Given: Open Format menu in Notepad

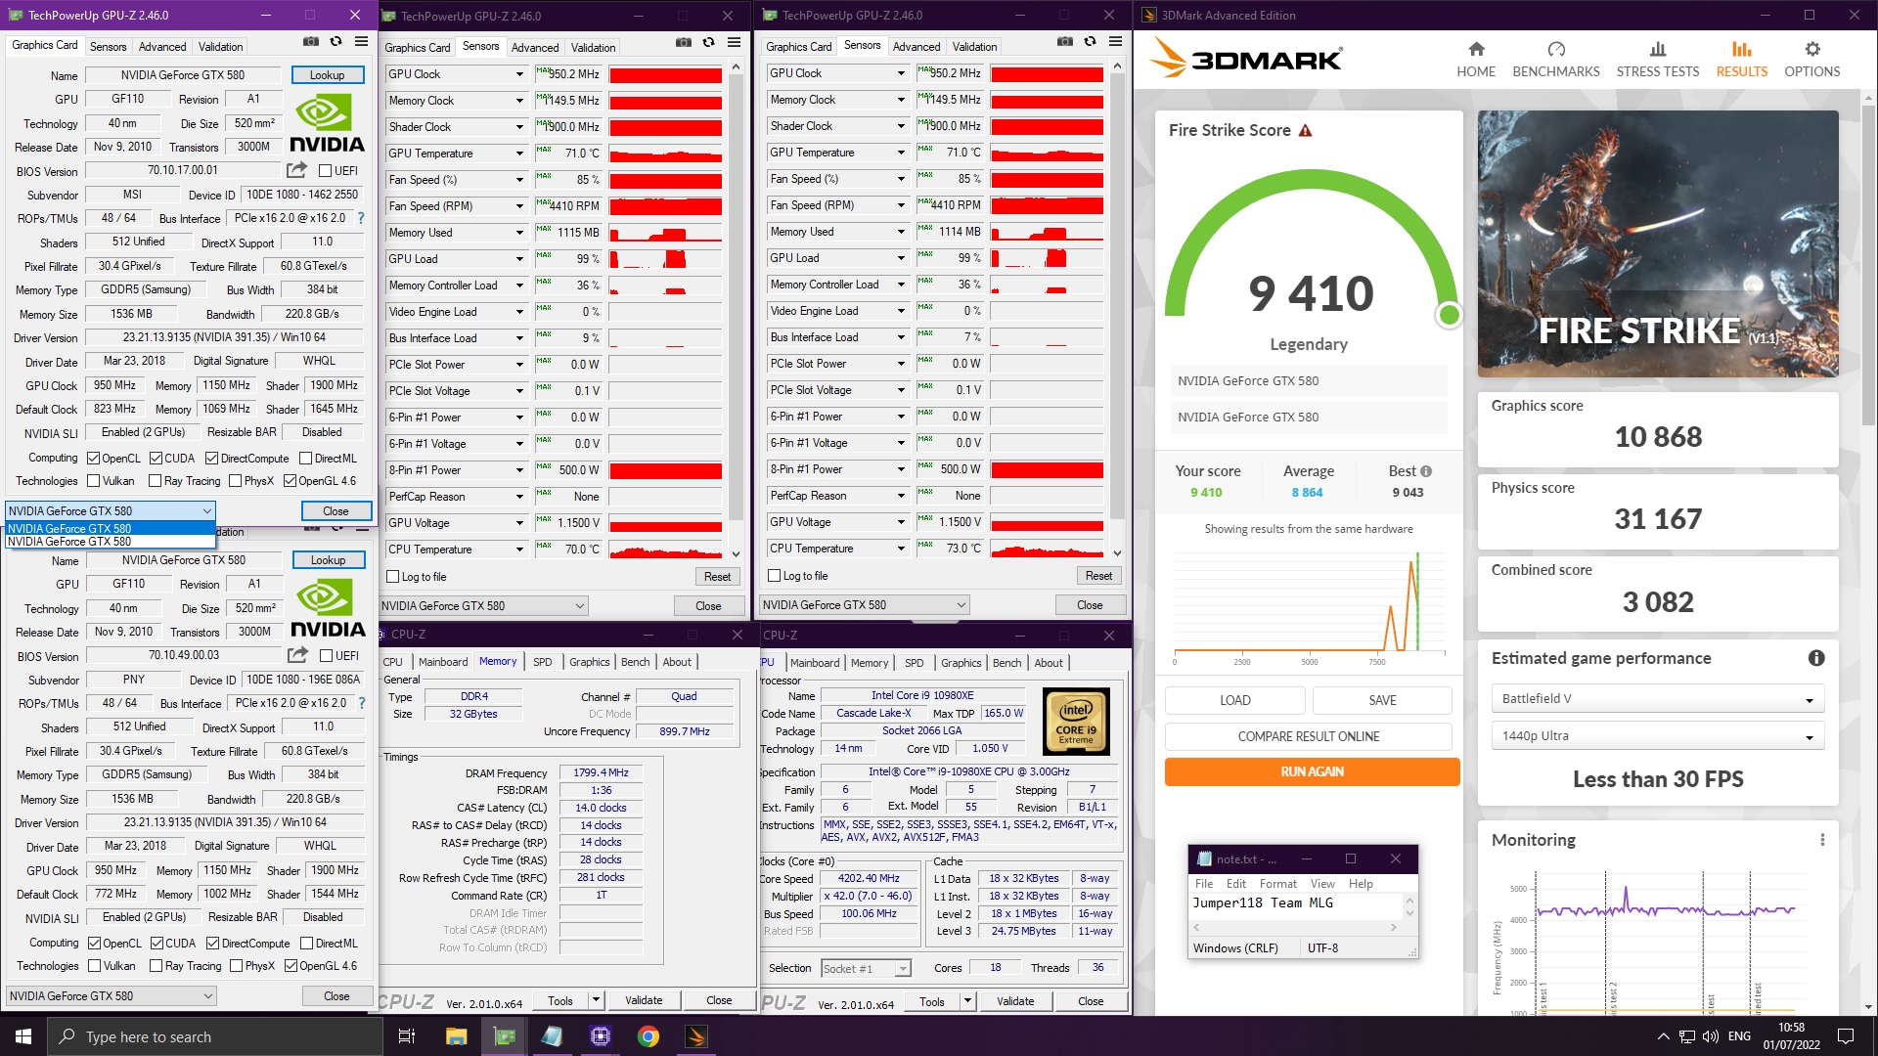Looking at the screenshot, I should pos(1277,884).
